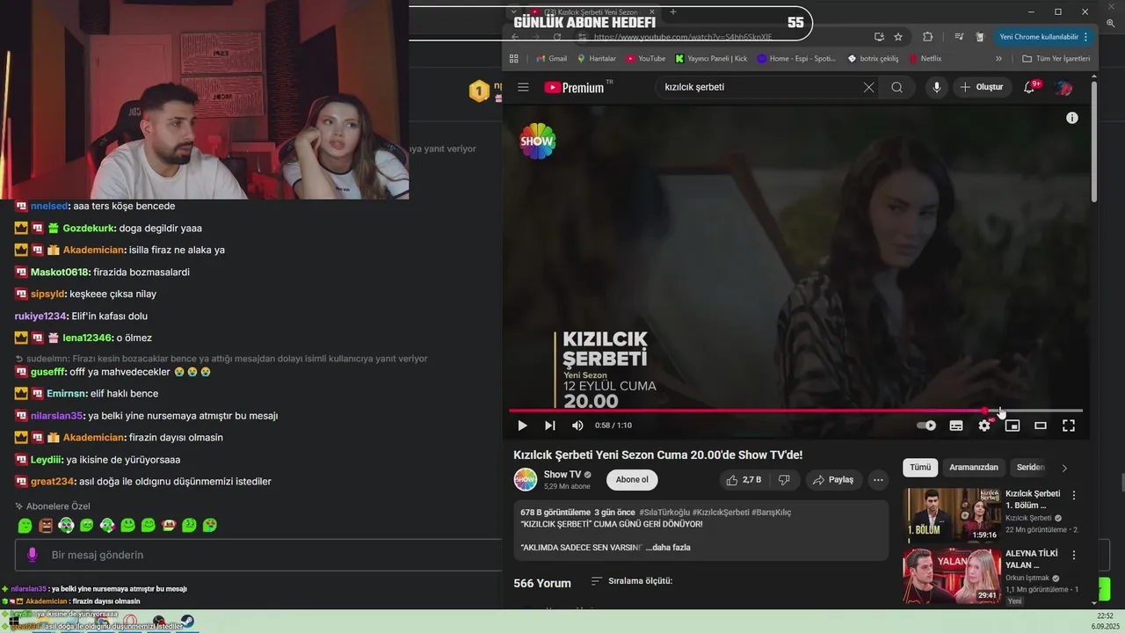Share the video via Paylaş
1125x633 pixels.
point(833,479)
